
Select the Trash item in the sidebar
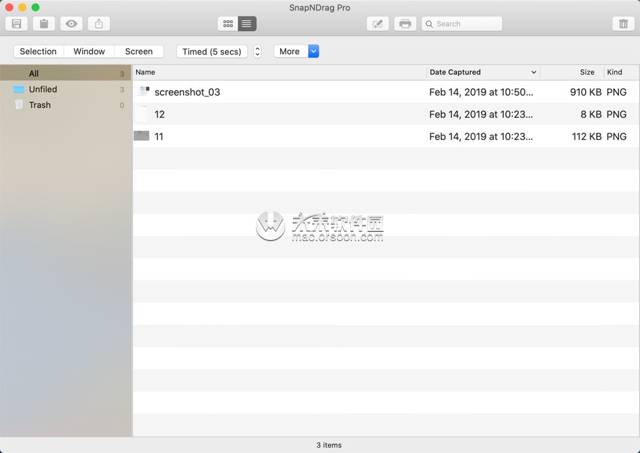click(39, 105)
